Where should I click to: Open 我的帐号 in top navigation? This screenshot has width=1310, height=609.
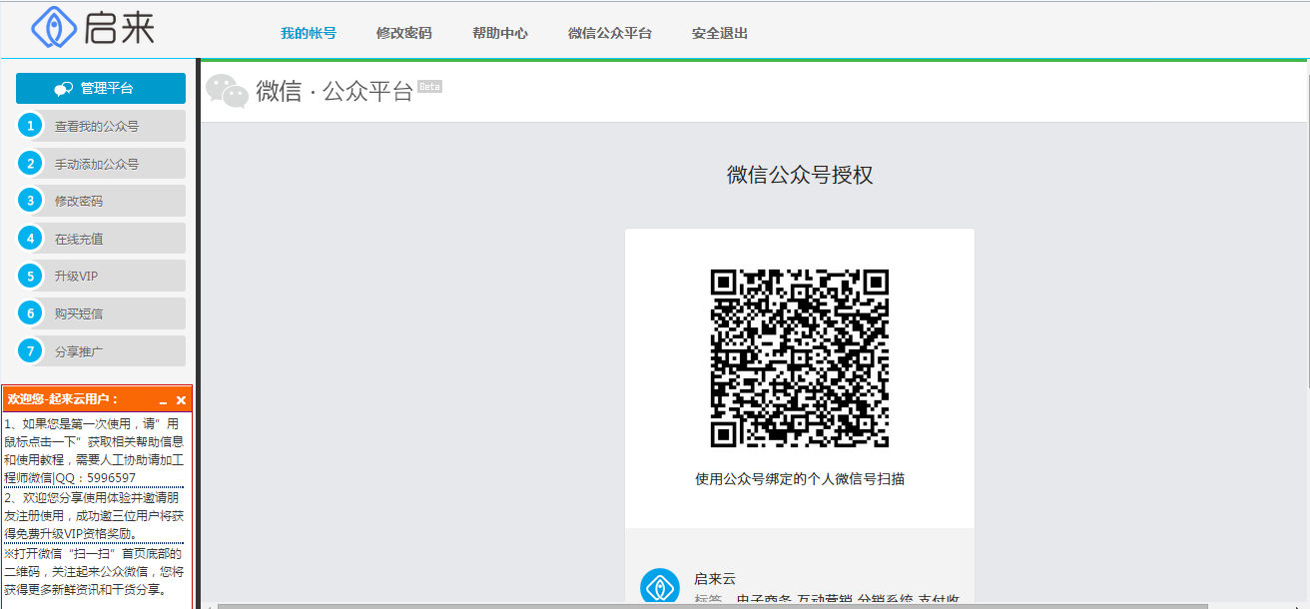[x=309, y=33]
